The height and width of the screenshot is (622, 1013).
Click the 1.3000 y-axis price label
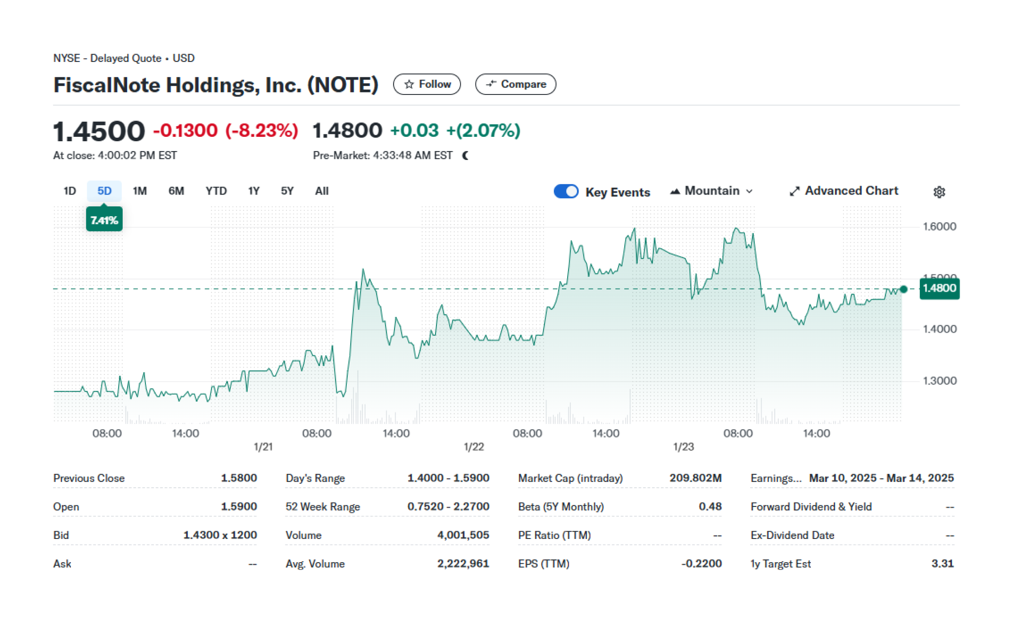tap(939, 381)
